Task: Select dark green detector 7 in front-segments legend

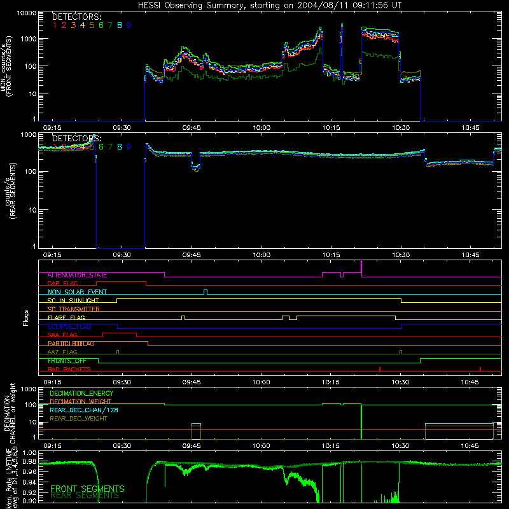Action: pos(110,25)
